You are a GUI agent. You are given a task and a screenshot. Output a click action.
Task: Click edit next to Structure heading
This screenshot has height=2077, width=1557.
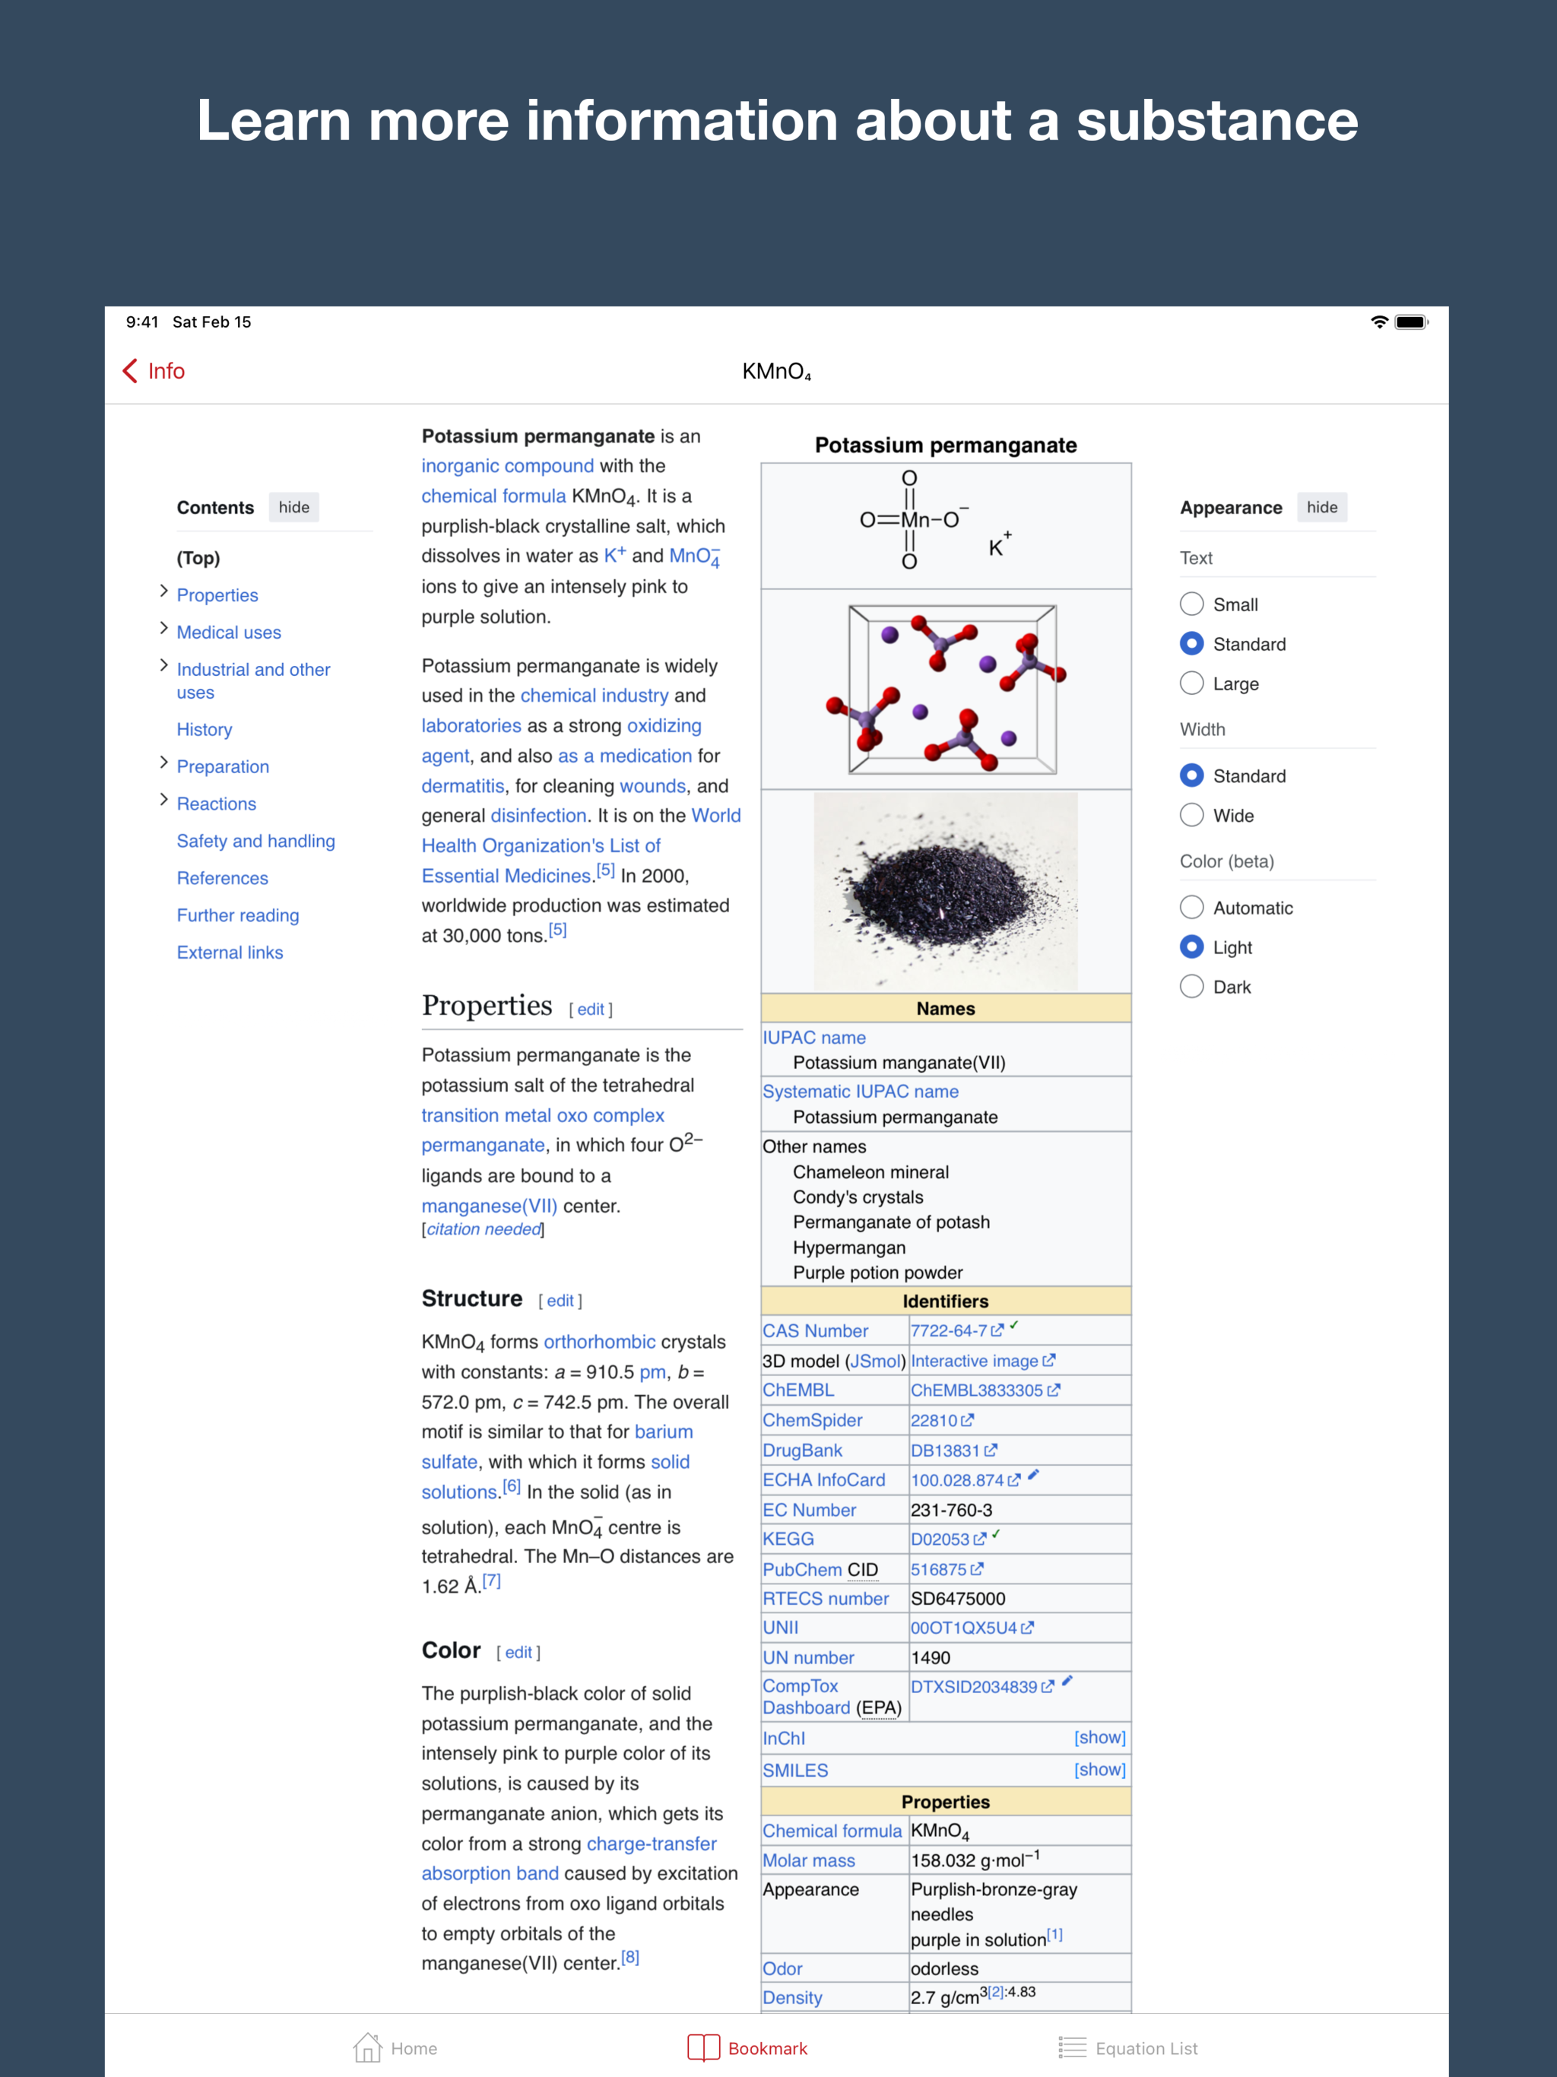[x=560, y=1301]
